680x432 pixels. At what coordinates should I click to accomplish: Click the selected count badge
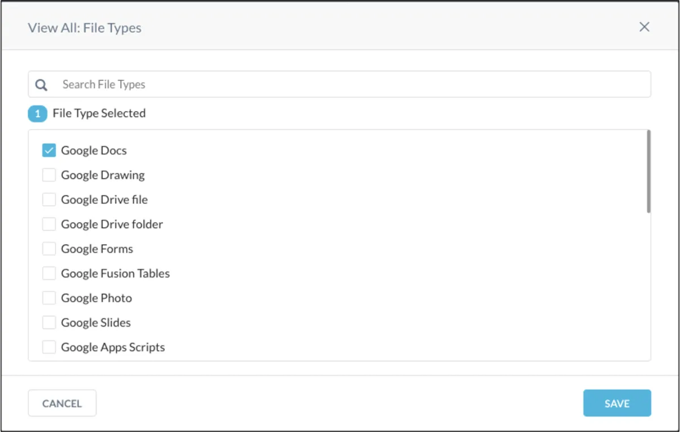pyautogui.click(x=37, y=114)
